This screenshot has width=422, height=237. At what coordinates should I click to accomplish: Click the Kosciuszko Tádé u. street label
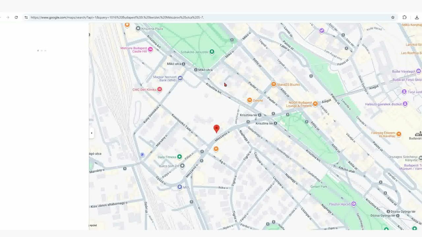[x=182, y=123]
